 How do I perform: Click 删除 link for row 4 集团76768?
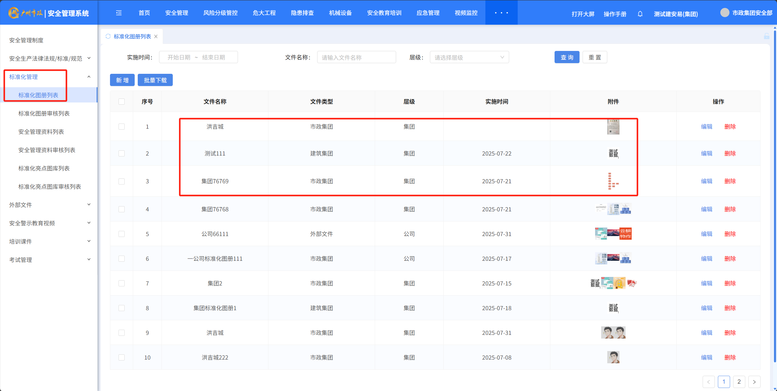(x=730, y=209)
